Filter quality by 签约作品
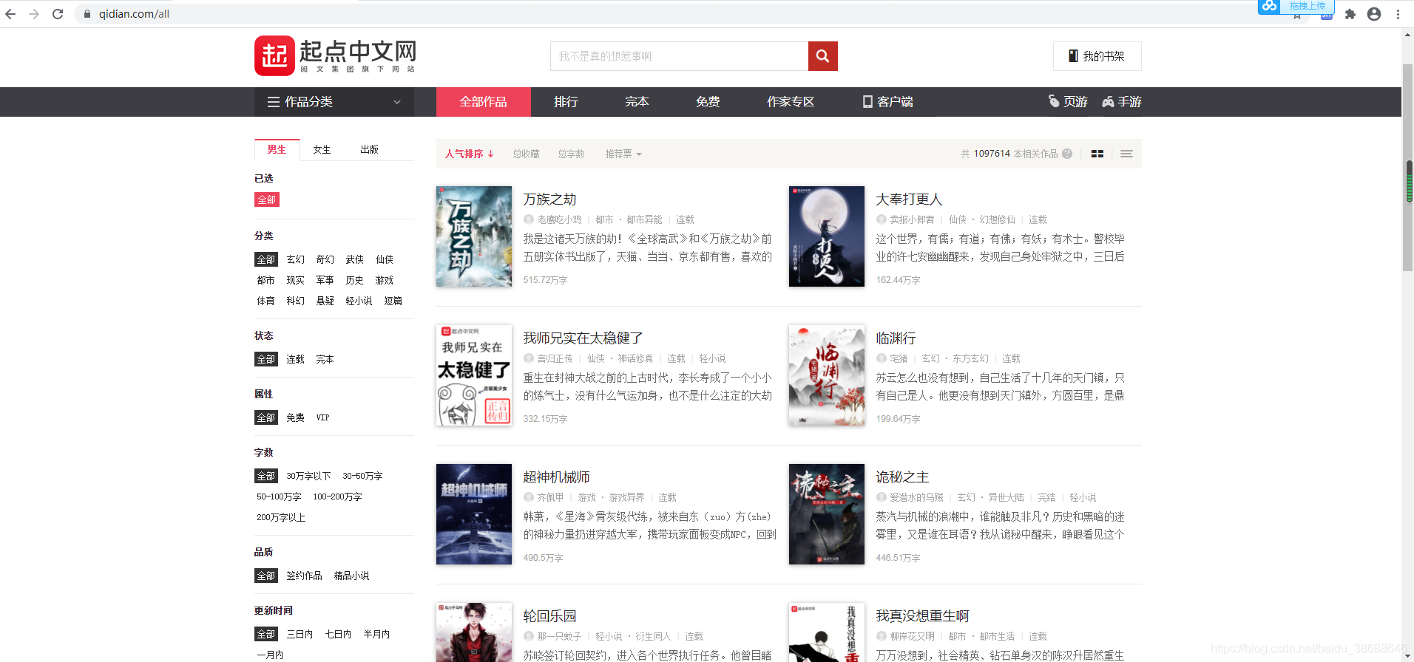This screenshot has width=1414, height=662. pos(304,576)
